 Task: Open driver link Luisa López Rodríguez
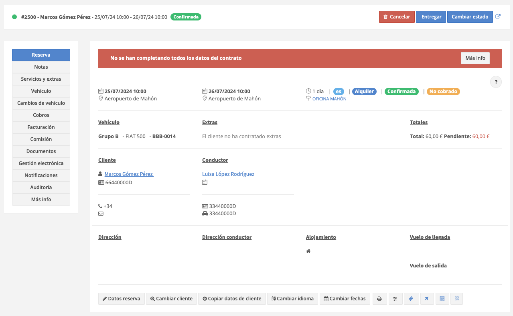[228, 174]
